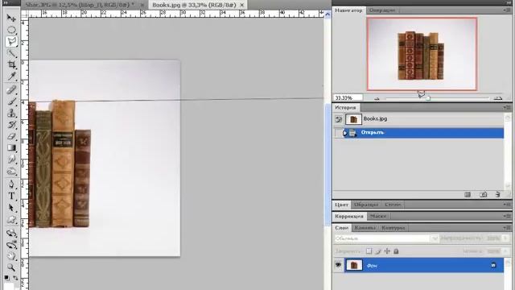Select the Crop tool
Screen dimensions: 515x290
tap(11, 64)
